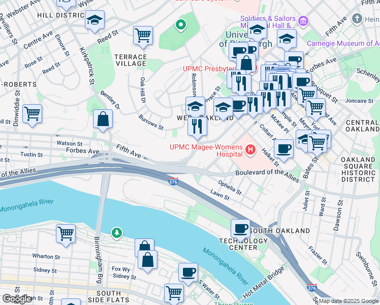Click the coffee cup marker near S Water St
380x305 pixels.
188,273
